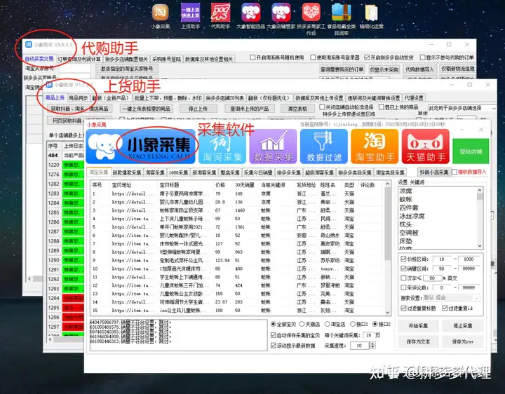Screen dimensions: 505x394
Task: Open the 代理设置 tab in 上货助手
Action: coord(414,98)
